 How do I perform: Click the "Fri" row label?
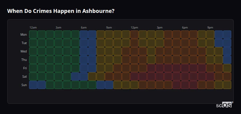point(25,68)
